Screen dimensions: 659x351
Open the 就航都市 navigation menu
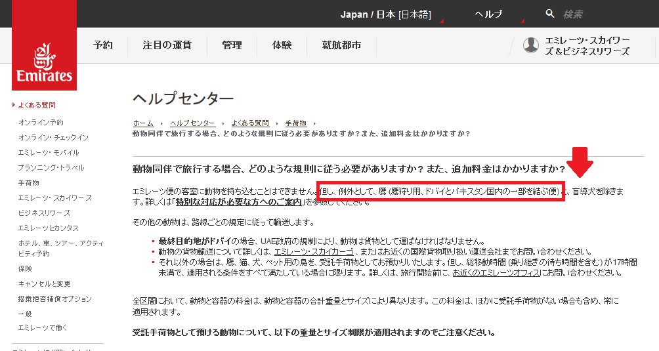(x=341, y=45)
